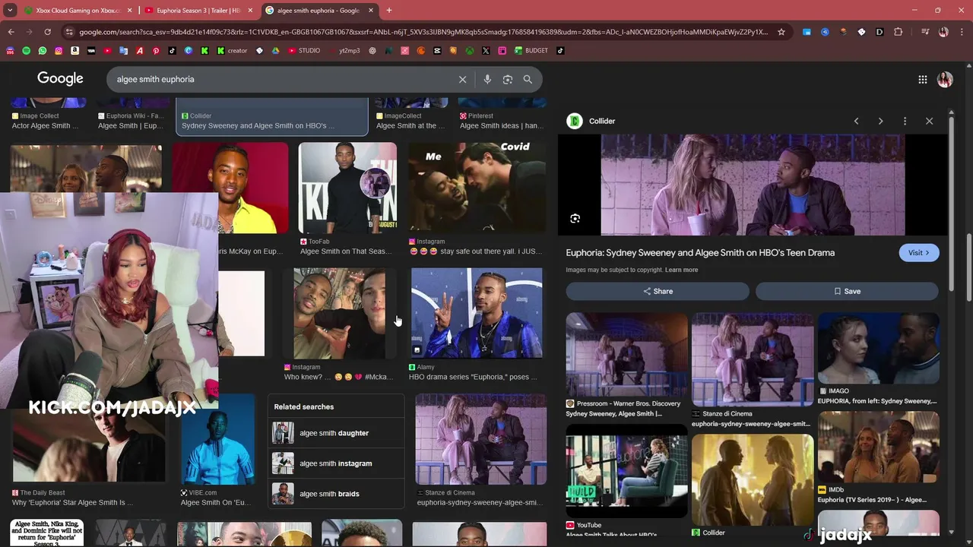The height and width of the screenshot is (547, 973).
Task: Click the Lens search icon on the preview image
Action: [575, 219]
